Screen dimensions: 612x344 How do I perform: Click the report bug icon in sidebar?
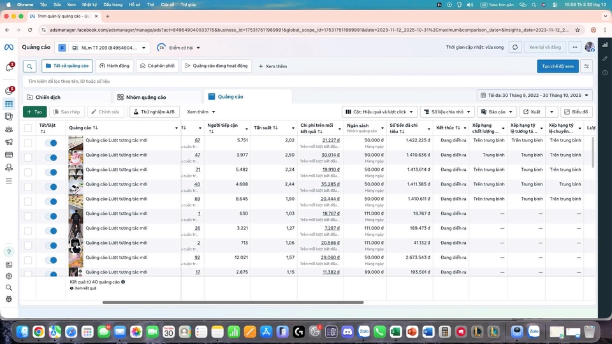pyautogui.click(x=9, y=299)
